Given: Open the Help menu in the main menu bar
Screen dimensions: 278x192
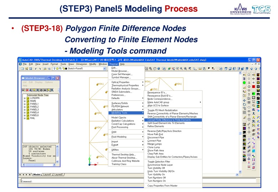Looking at the screenshot, I should 122,64.
